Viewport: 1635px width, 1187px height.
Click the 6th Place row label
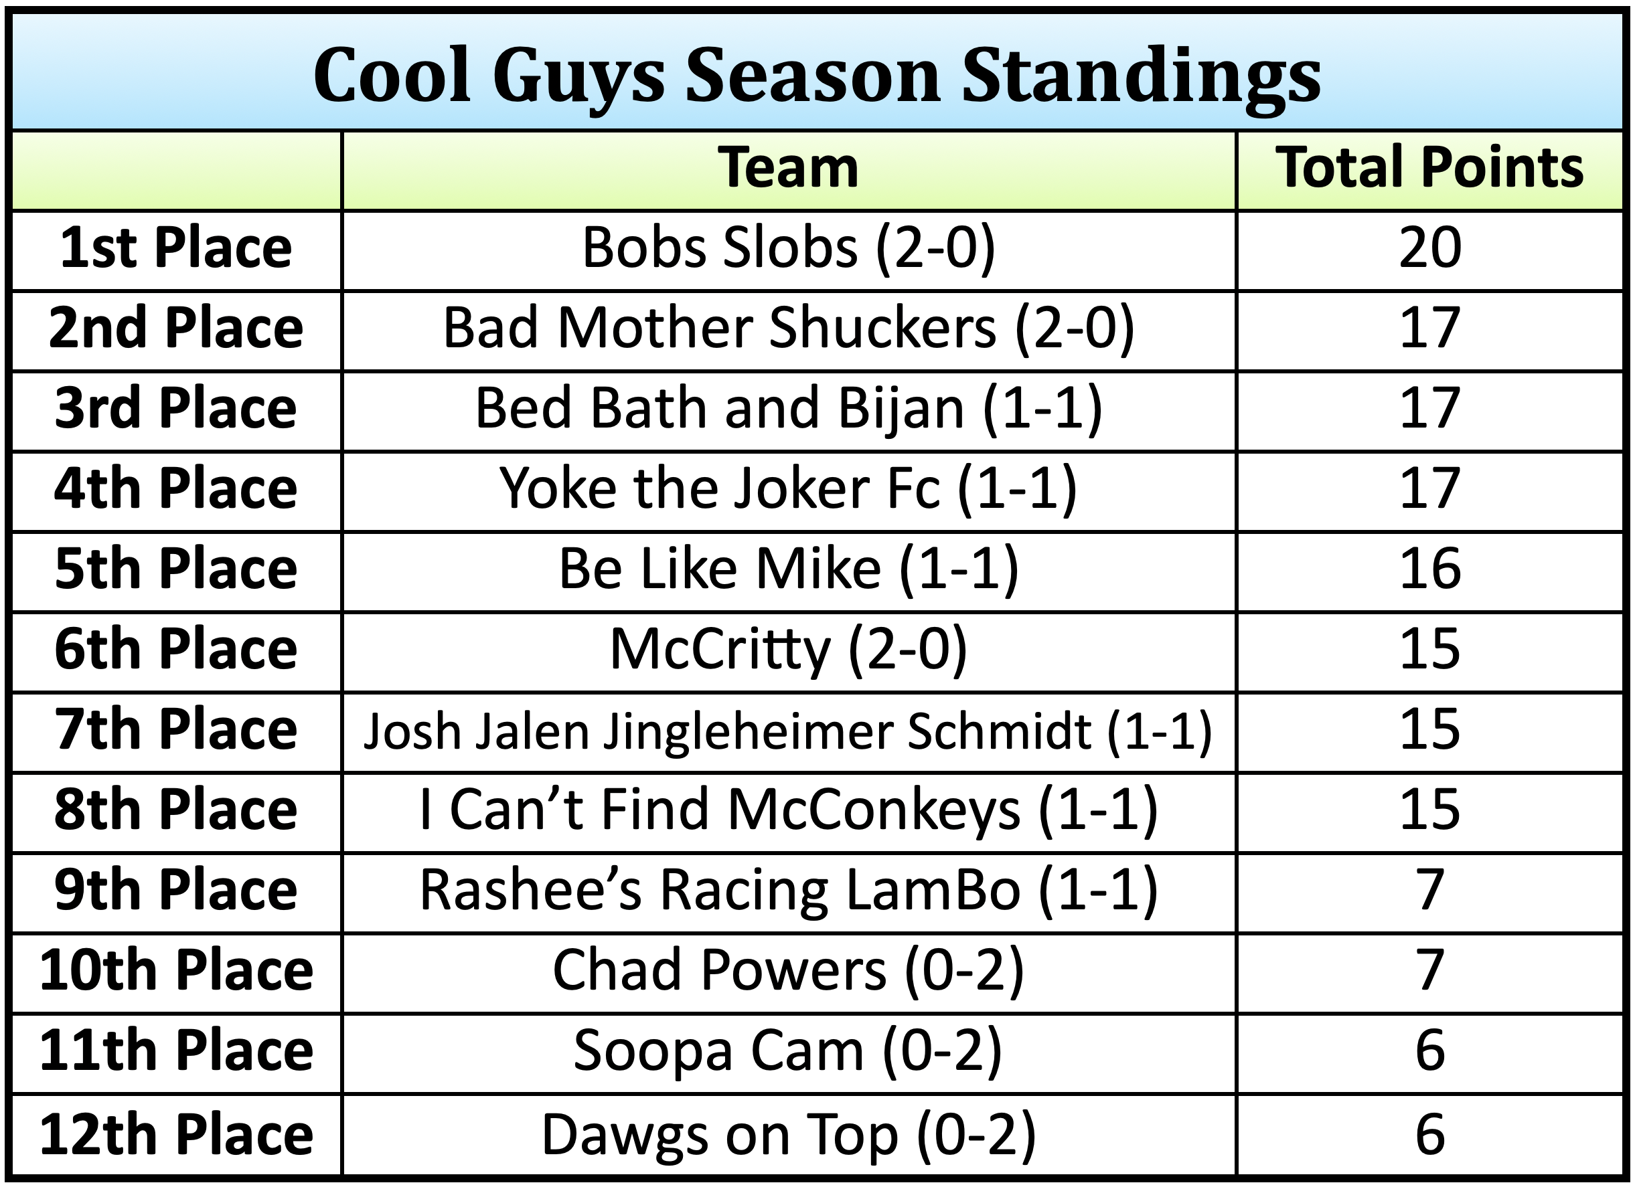176,650
